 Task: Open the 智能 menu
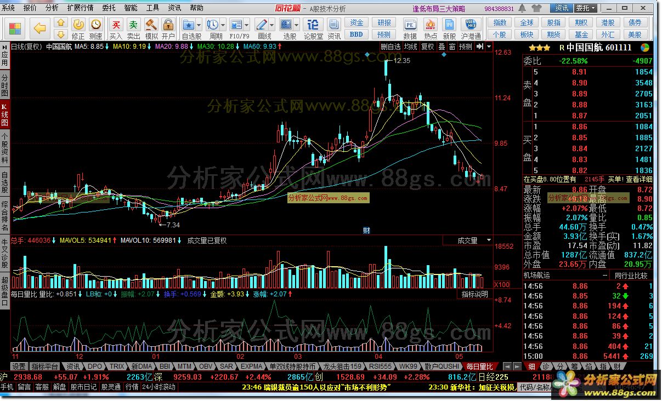coord(131,8)
